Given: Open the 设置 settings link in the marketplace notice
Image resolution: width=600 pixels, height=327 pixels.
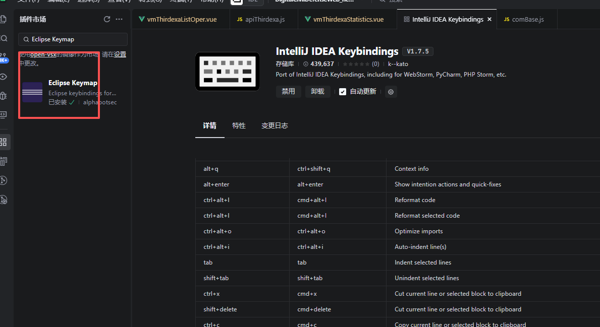Looking at the screenshot, I should tap(120, 54).
